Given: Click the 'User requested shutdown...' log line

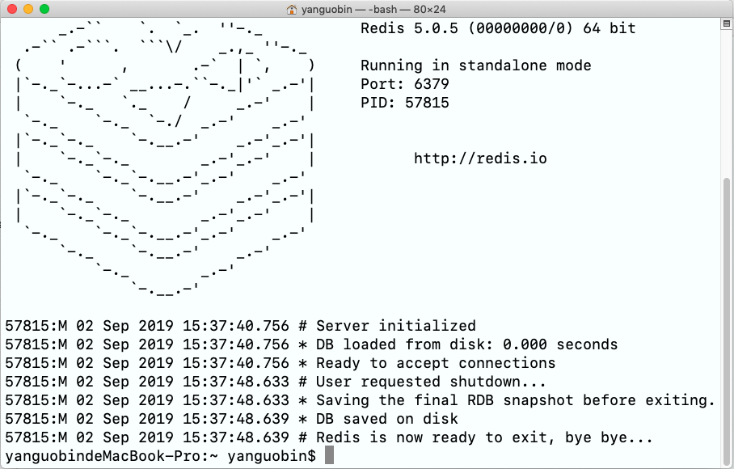Looking at the screenshot, I should [276, 382].
